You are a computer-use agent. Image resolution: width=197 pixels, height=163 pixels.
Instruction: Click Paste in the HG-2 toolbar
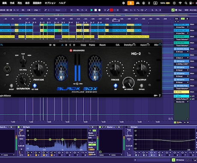pos(92,45)
